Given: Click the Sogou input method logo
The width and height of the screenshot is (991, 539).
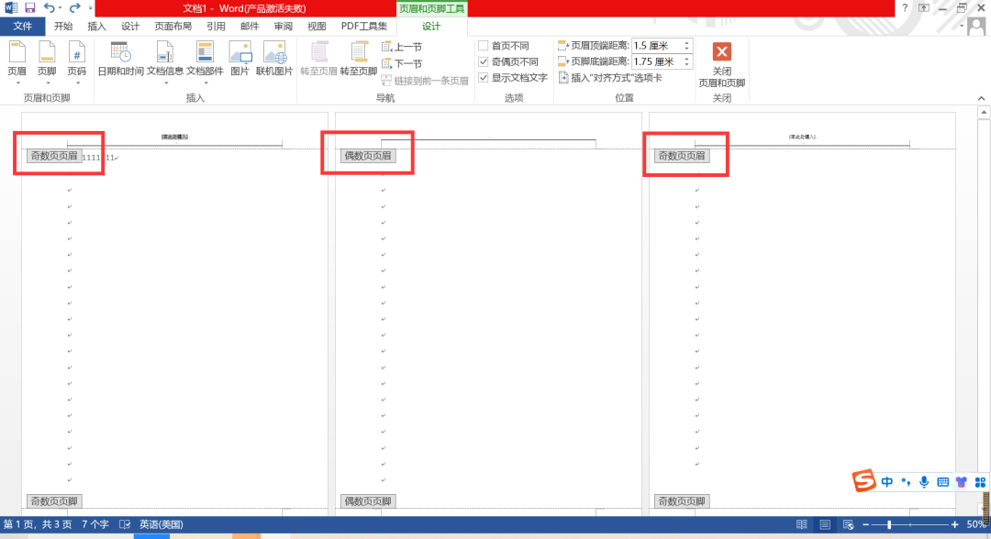Looking at the screenshot, I should pos(863,481).
